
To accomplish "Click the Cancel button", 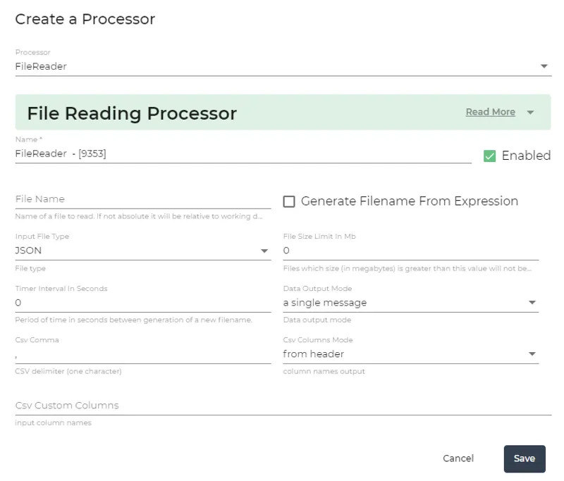I will tap(458, 458).
